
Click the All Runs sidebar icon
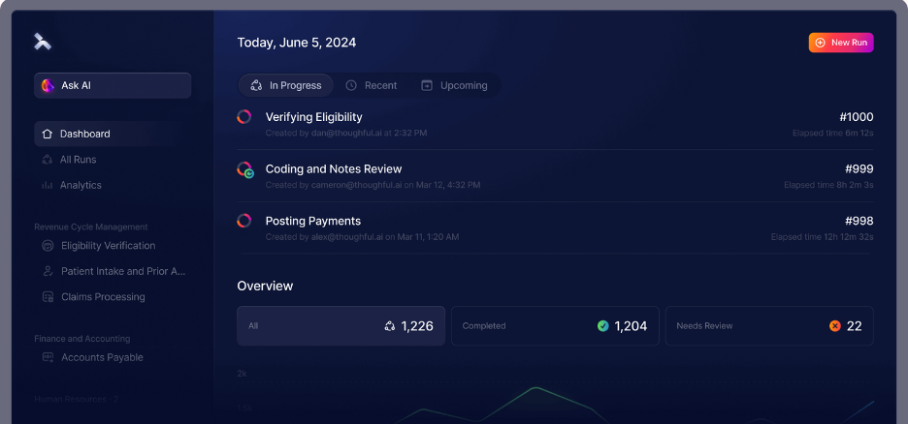(47, 160)
